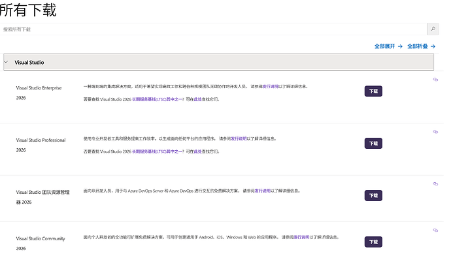Copy link icon for Visual Studio Professional 2026
Image resolution: width=451 pixels, height=254 pixels.
point(435,132)
